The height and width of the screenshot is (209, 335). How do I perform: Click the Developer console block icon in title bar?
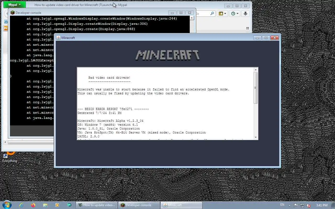tap(12, 13)
